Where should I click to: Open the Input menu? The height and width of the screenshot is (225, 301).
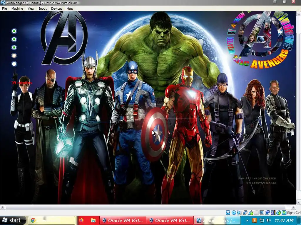tap(43, 8)
